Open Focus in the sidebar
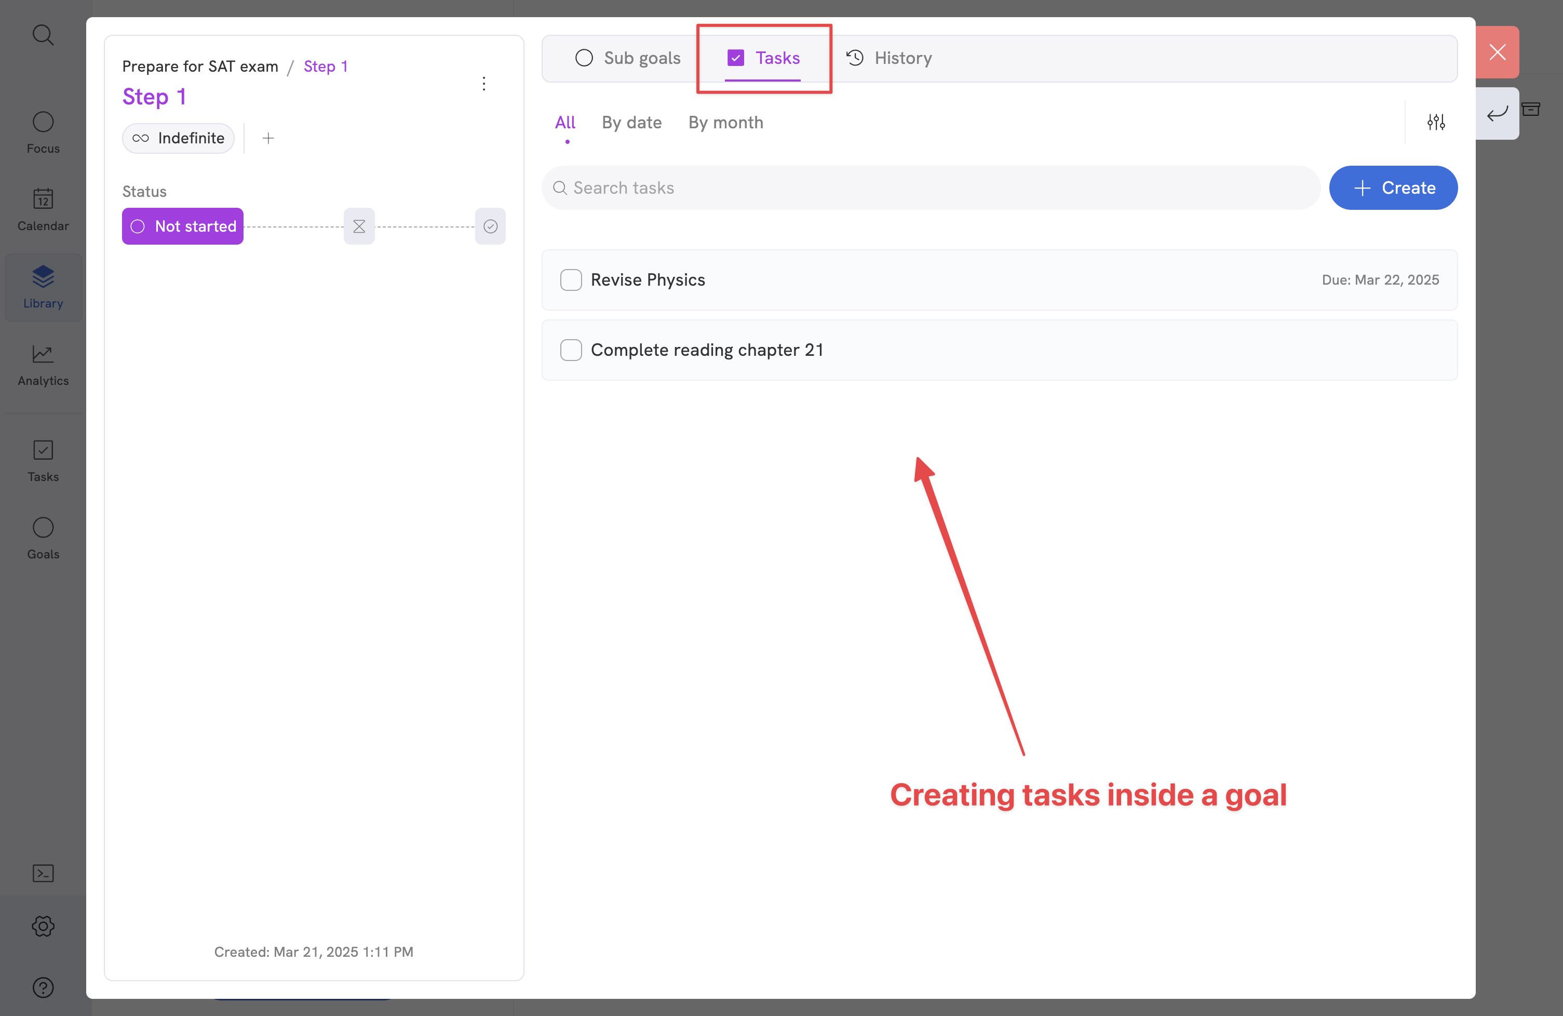 click(43, 132)
